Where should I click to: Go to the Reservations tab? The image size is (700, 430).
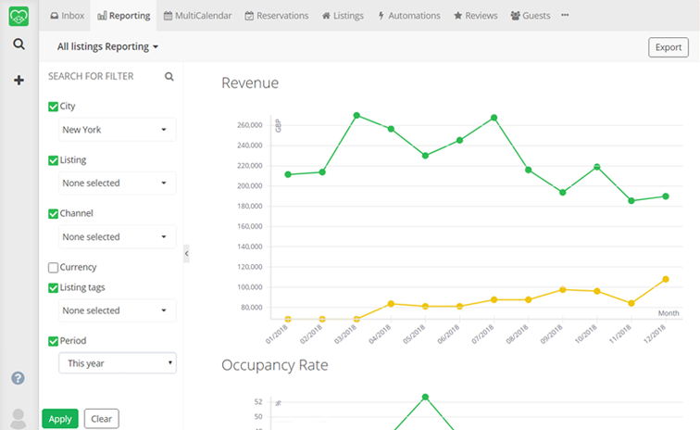(277, 16)
